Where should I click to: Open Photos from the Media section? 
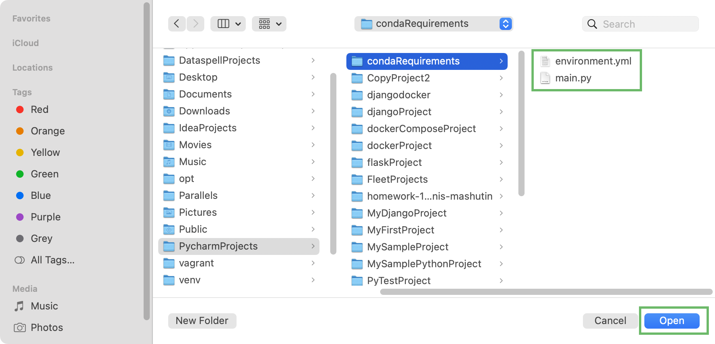47,327
